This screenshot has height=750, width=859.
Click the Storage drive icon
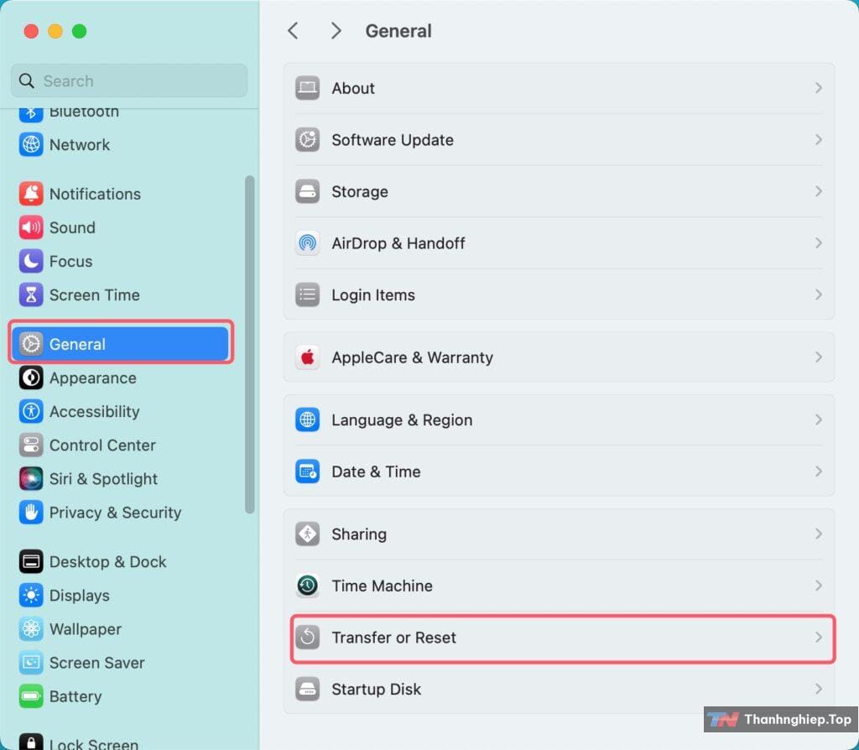tap(307, 192)
